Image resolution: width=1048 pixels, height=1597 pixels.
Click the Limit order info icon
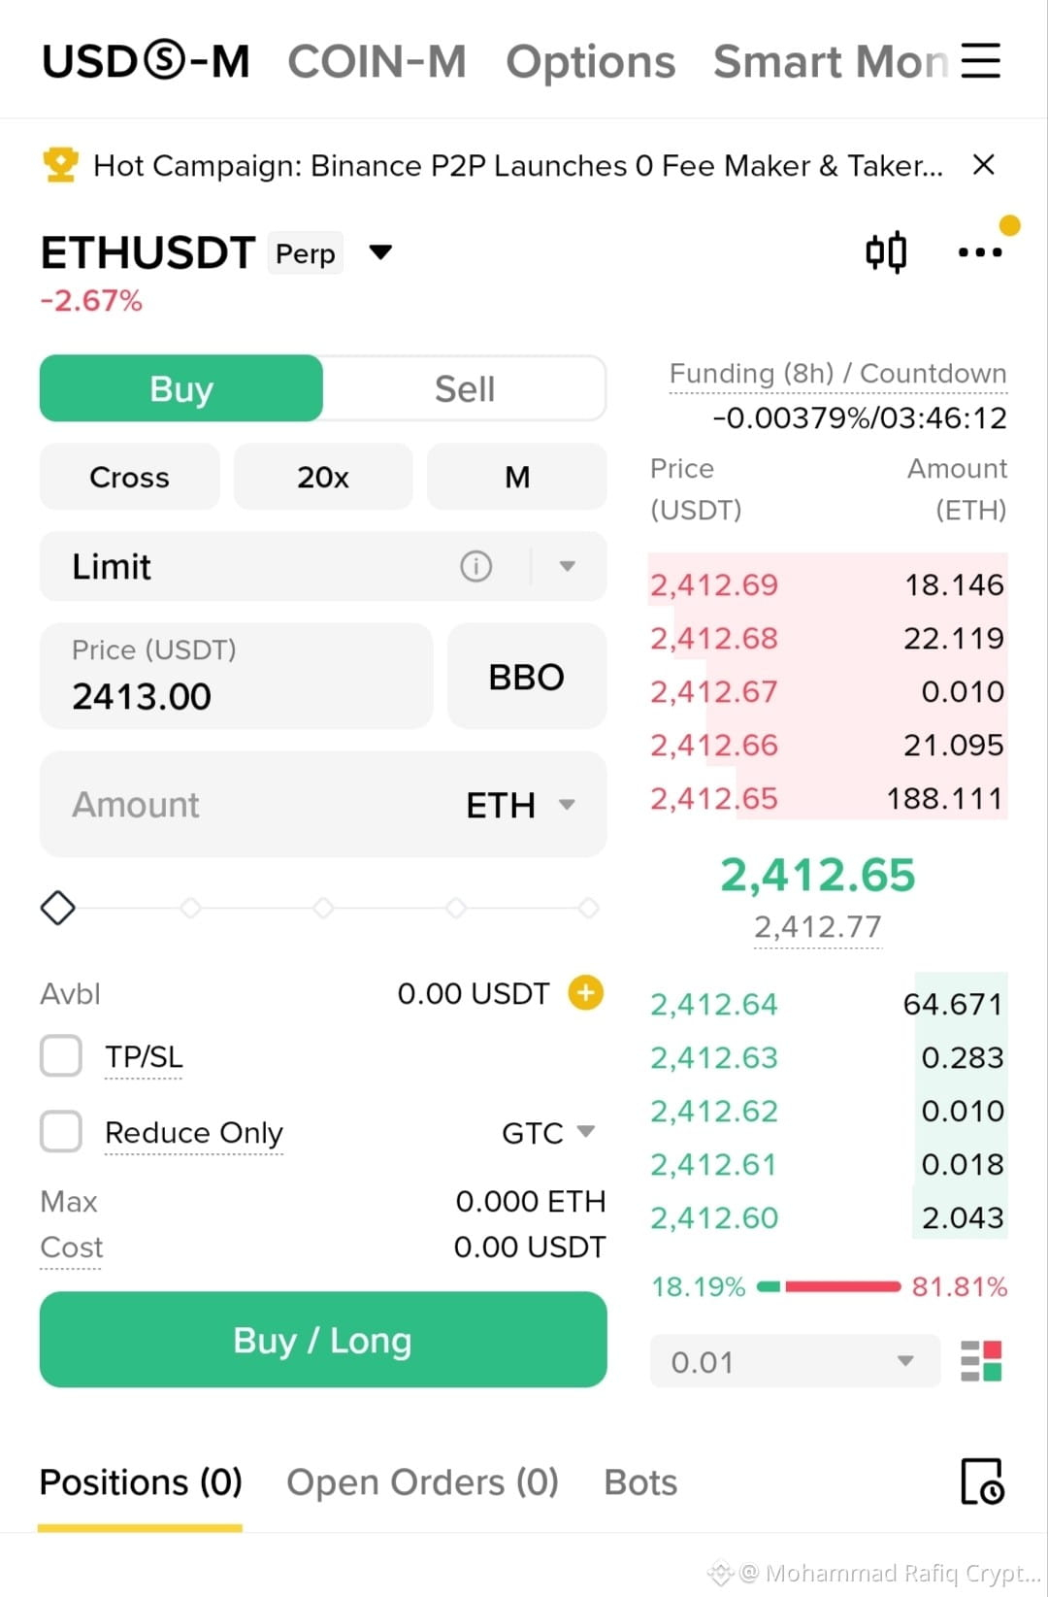(475, 566)
